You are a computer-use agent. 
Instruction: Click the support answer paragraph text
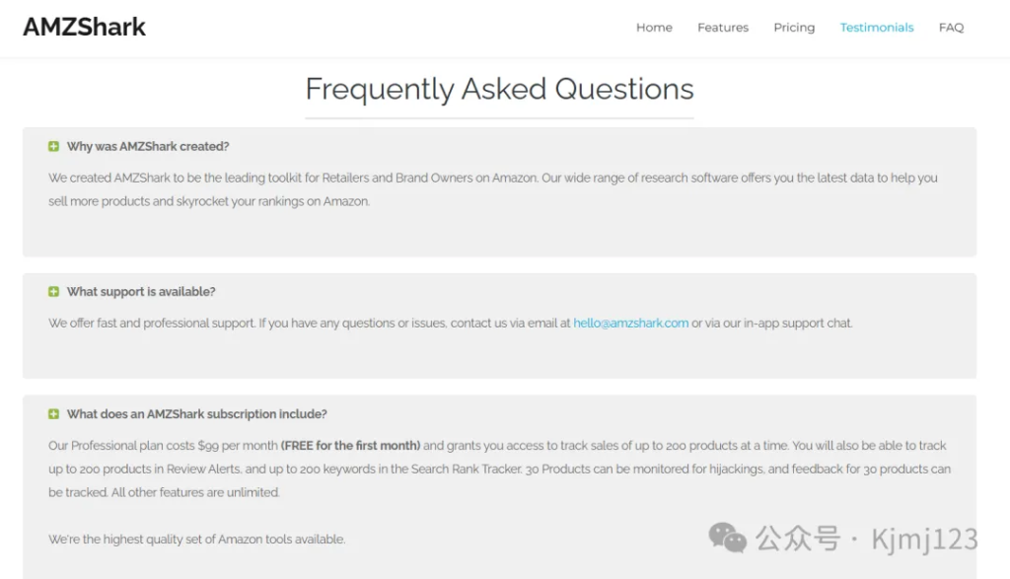tap(450, 324)
